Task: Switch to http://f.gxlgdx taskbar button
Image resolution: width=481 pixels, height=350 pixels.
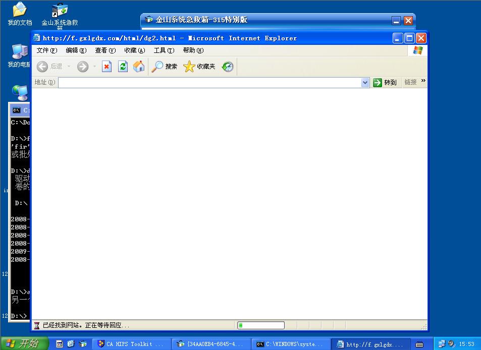Action: pos(370,344)
